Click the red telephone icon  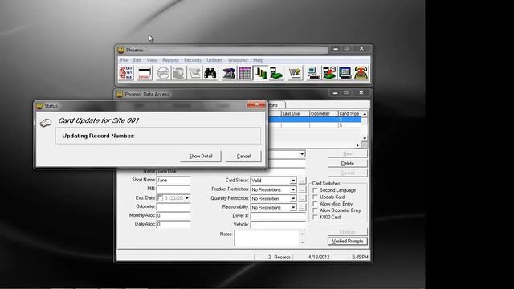361,73
